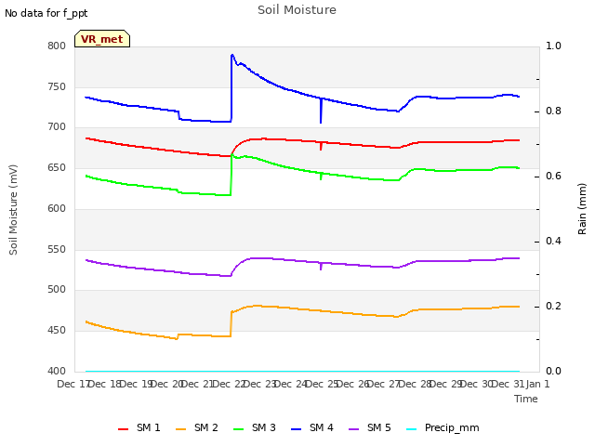Click the 0.6 tick on rain axis
Image resolution: width=595 pixels, height=446 pixels.
click(553, 176)
